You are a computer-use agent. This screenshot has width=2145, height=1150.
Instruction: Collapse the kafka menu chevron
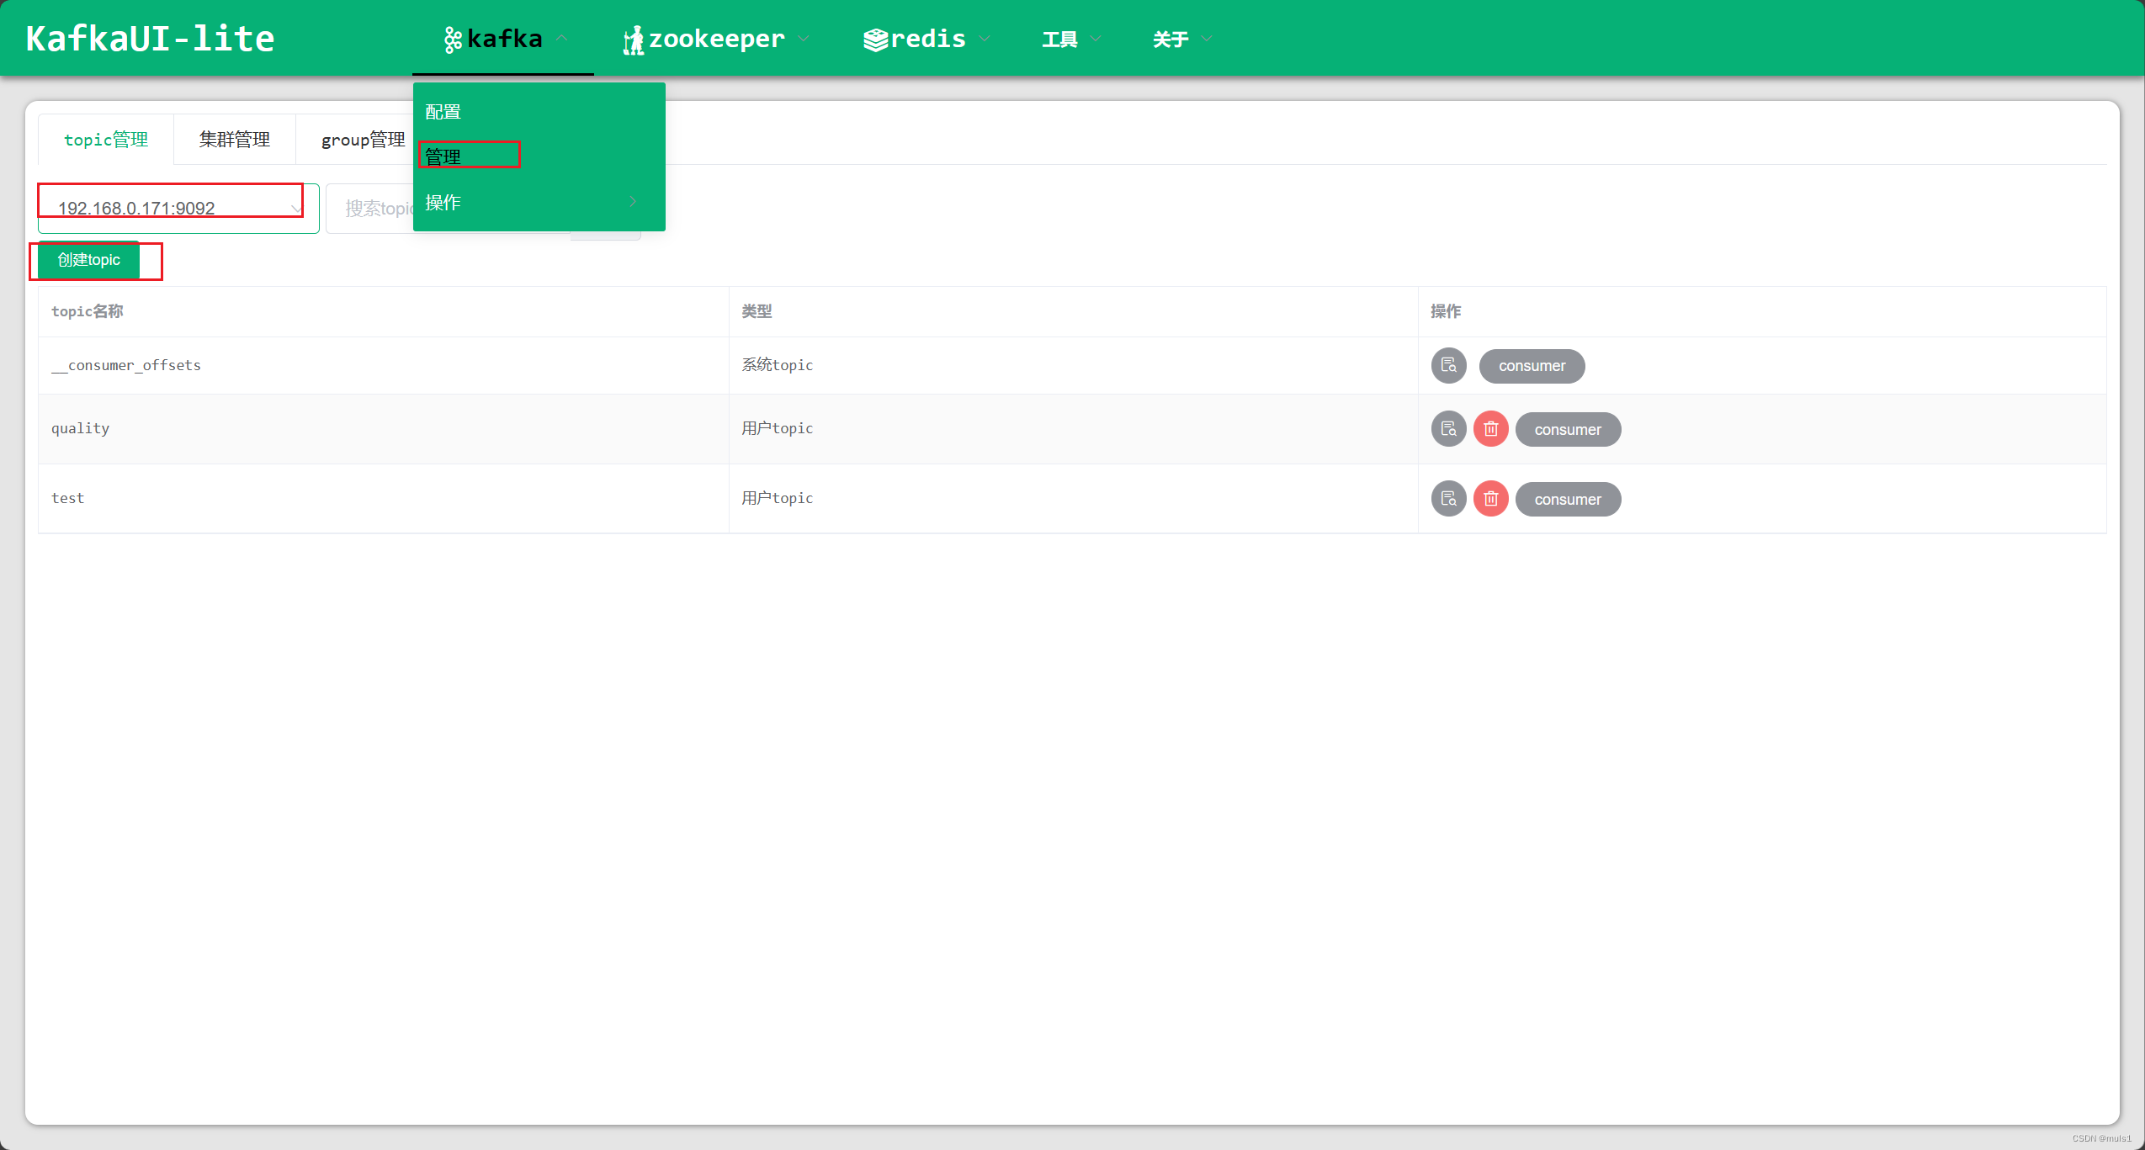tap(561, 39)
